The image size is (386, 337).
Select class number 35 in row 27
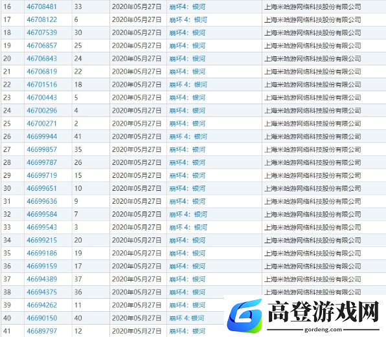(x=78, y=149)
